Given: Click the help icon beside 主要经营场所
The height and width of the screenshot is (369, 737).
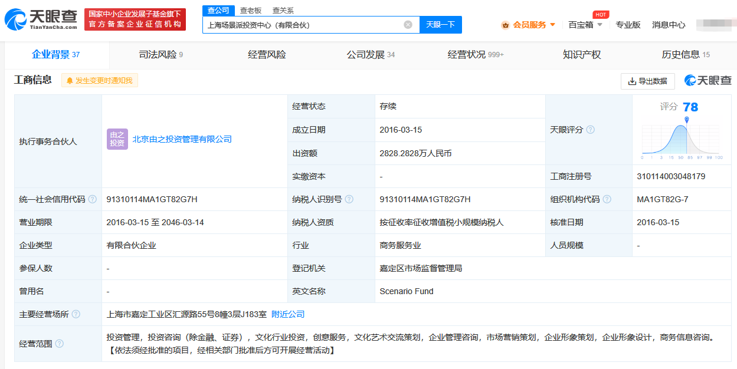Looking at the screenshot, I should 76,314.
